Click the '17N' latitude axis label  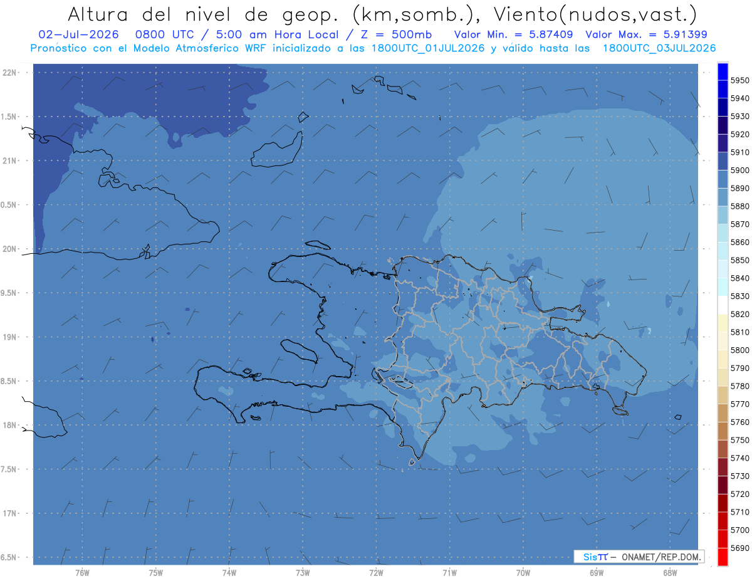point(9,513)
